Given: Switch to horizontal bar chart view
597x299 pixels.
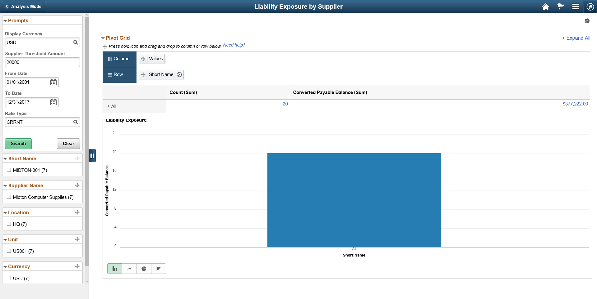Looking at the screenshot, I should click(x=158, y=269).
